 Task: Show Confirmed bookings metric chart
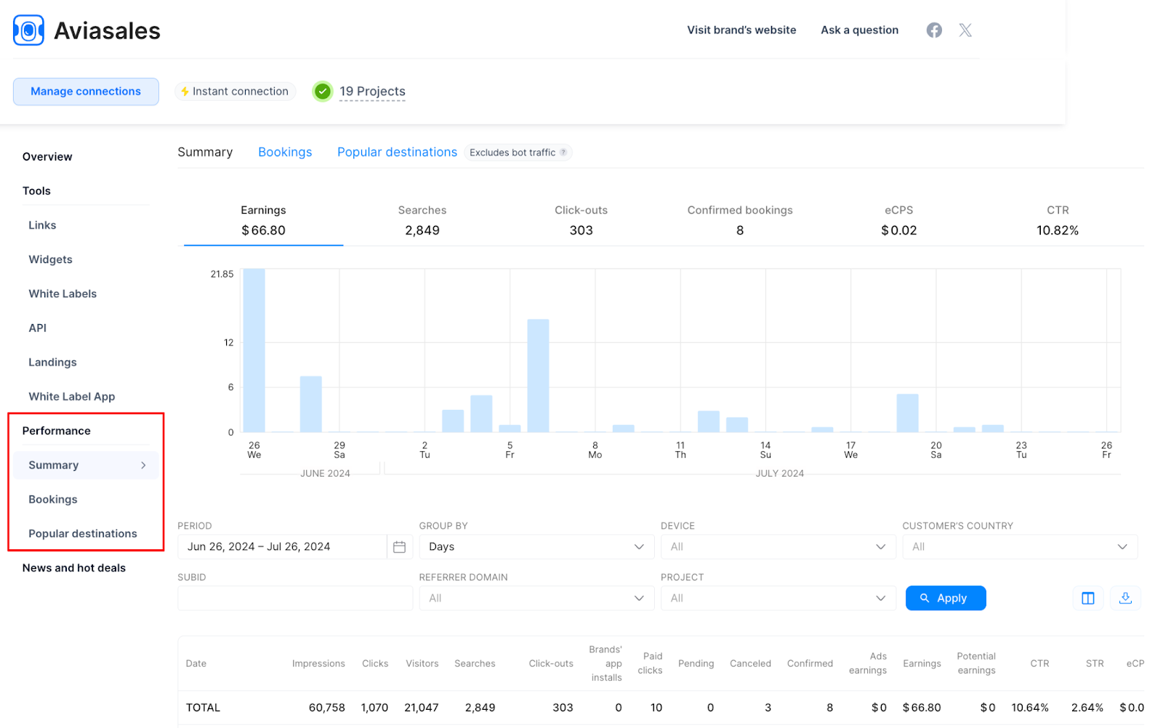coord(740,220)
